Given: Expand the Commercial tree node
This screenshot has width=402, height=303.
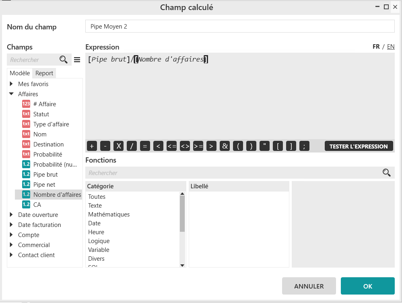Looking at the screenshot, I should click(x=11, y=245).
